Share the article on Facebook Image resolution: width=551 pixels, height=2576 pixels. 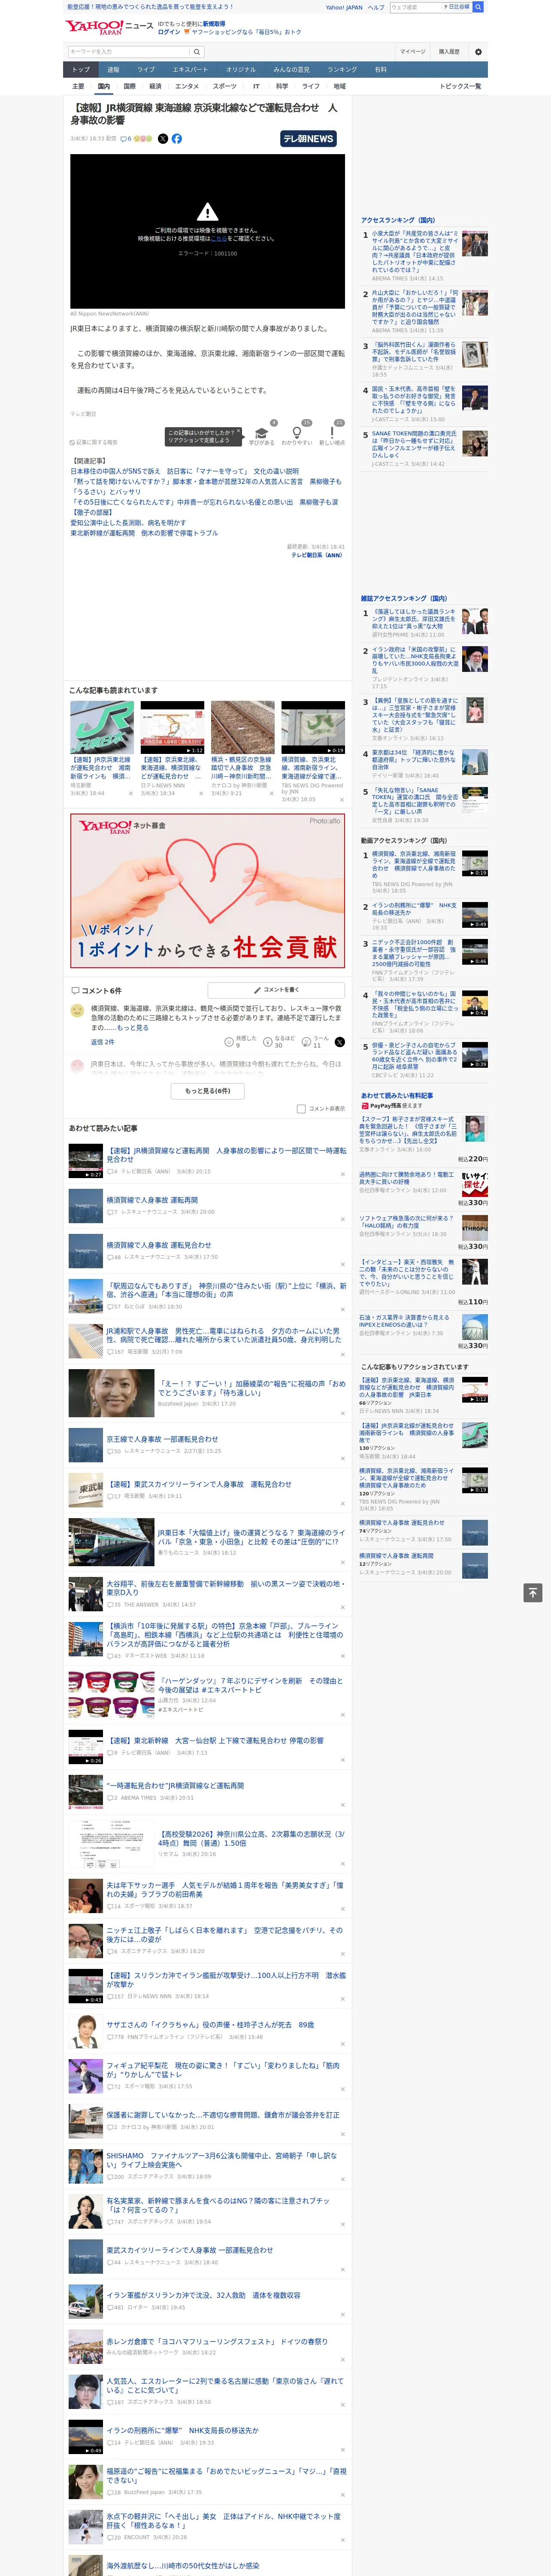[x=177, y=139]
